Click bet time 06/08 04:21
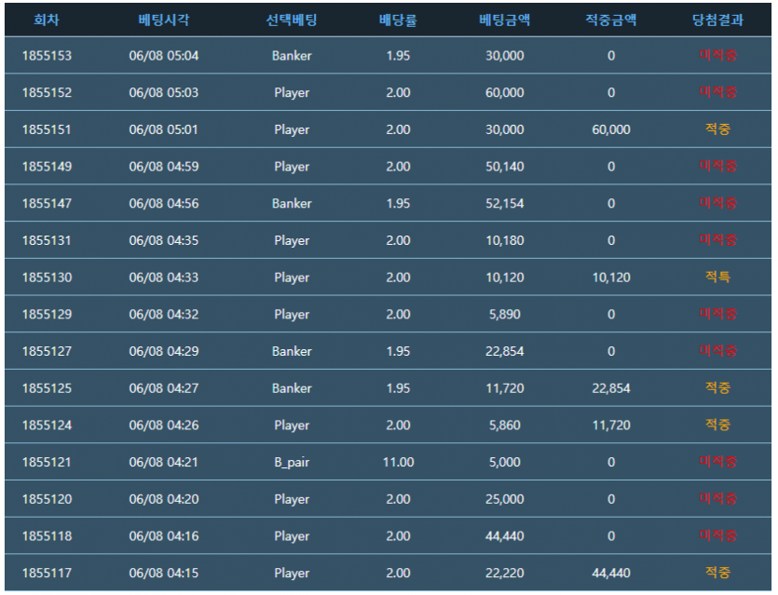The width and height of the screenshot is (778, 595). pyautogui.click(x=164, y=462)
